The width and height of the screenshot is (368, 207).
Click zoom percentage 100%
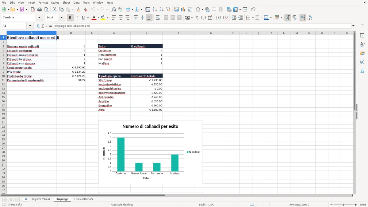[363, 205]
